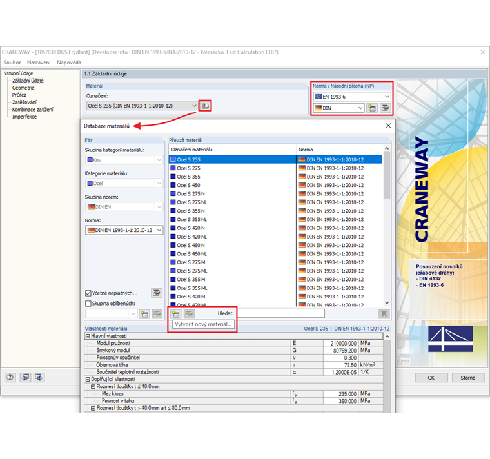The image size is (490, 459).
Task: Click the new favorites group icon
Action: 144,314
